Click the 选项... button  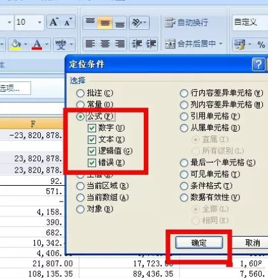[15, 88]
